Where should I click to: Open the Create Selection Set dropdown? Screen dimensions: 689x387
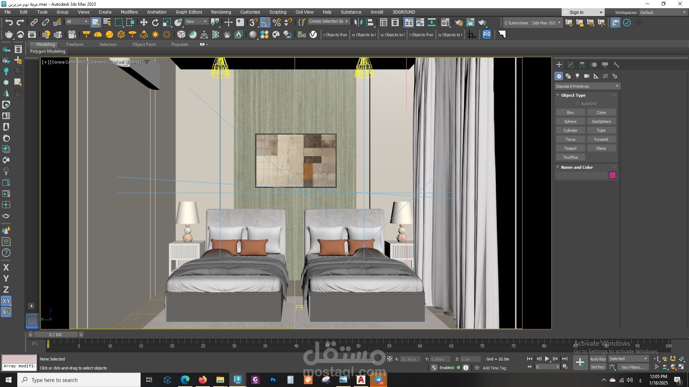(x=328, y=21)
